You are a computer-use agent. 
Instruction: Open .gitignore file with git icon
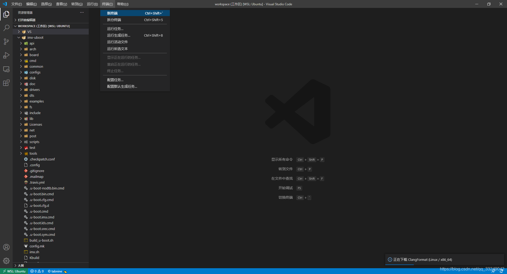click(x=37, y=171)
